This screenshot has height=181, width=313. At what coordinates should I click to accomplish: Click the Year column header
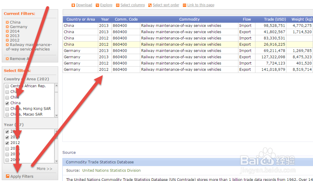(x=105, y=19)
